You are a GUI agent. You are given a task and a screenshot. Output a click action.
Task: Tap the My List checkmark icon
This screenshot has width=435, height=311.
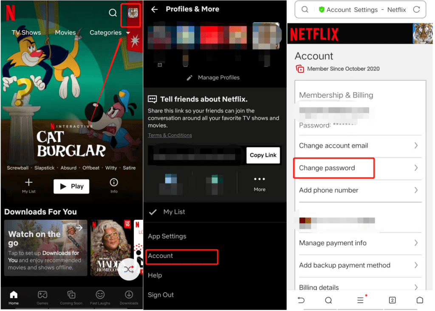click(x=153, y=212)
